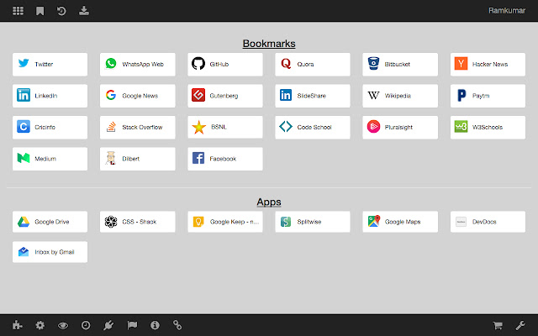Click the link chain icon in bottom bar
Image resolution: width=538 pixels, height=336 pixels.
click(177, 325)
